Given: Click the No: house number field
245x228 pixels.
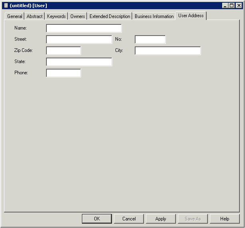Looking at the screenshot, I should pyautogui.click(x=150, y=40).
